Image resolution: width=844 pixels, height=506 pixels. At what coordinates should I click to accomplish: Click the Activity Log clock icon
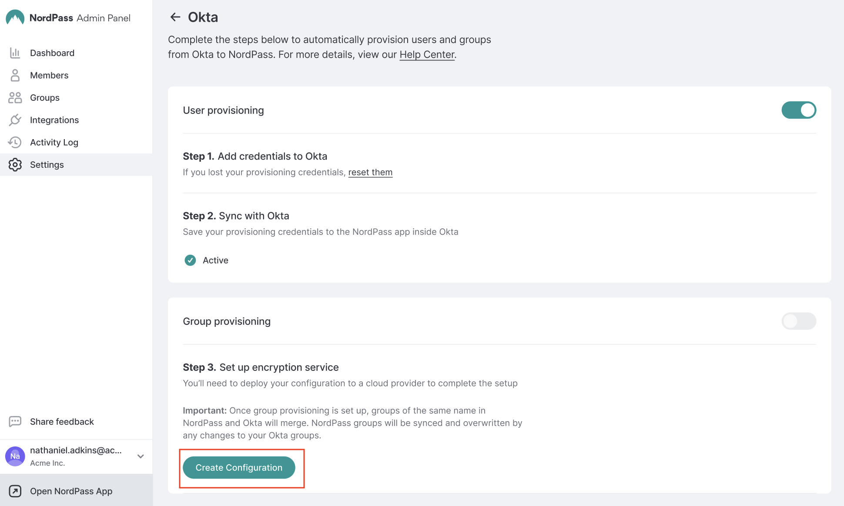pyautogui.click(x=15, y=142)
